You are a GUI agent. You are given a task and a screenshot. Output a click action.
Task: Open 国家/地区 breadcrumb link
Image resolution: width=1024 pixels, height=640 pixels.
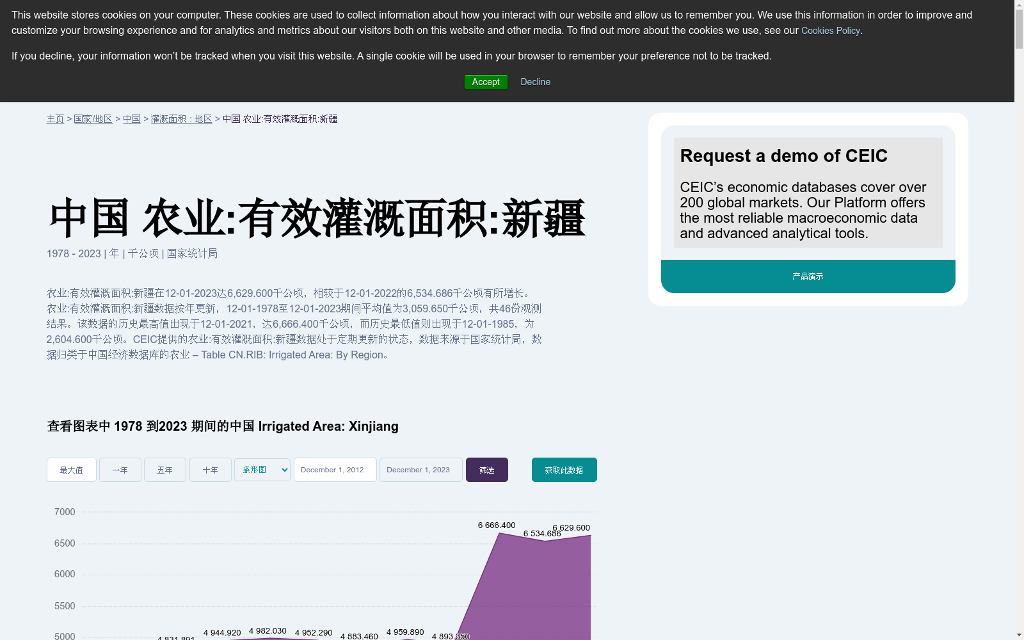point(93,119)
